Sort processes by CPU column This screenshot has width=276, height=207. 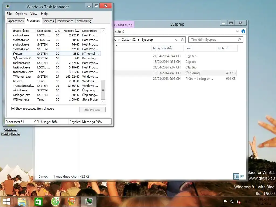click(57, 31)
